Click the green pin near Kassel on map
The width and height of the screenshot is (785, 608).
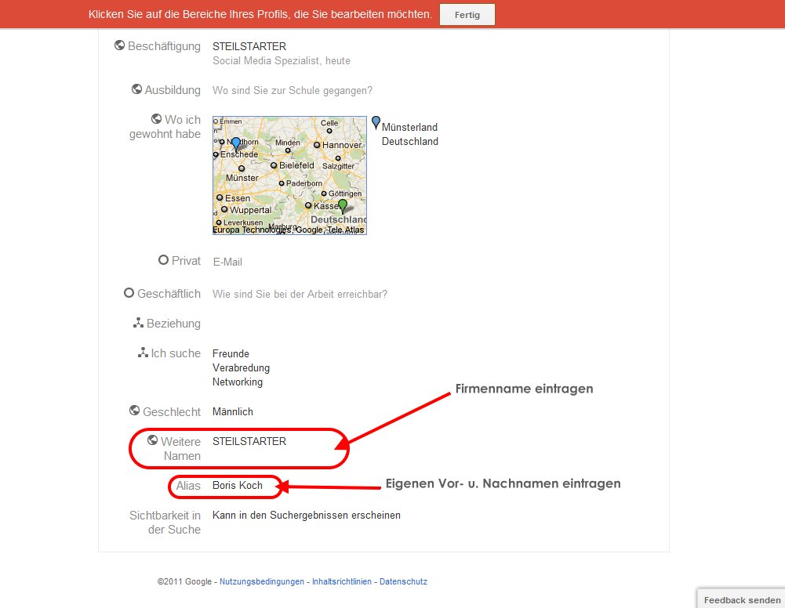pyautogui.click(x=343, y=206)
